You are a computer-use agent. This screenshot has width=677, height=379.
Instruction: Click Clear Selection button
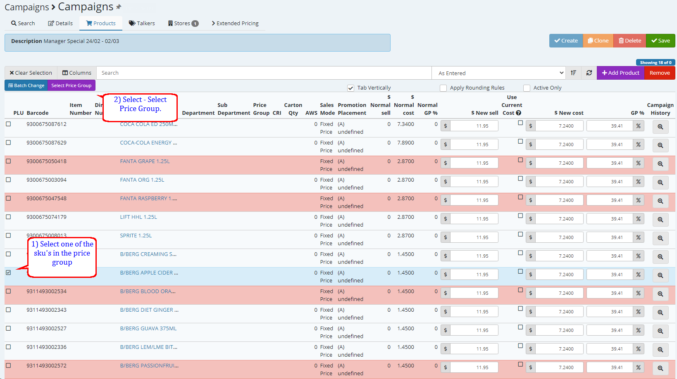point(31,73)
